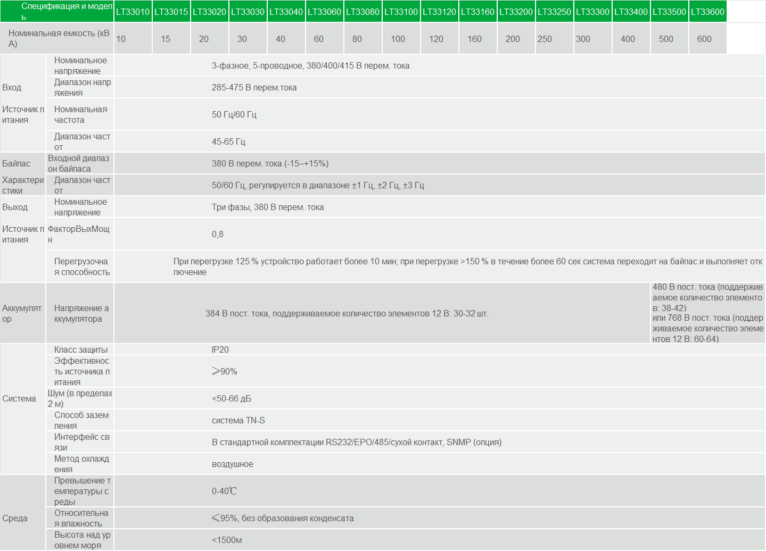Viewport: 766px width, 551px height.
Task: Click the overload capability description text
Action: point(467,267)
